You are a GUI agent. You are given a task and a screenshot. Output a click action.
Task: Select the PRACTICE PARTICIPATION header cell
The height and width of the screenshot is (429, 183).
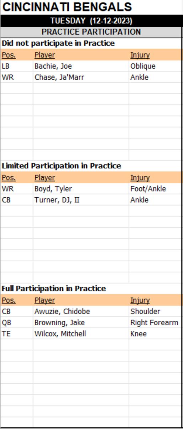[x=91, y=32]
